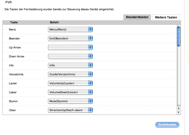Click the scrollbar up arrow
189x135 pixels.
click(179, 109)
